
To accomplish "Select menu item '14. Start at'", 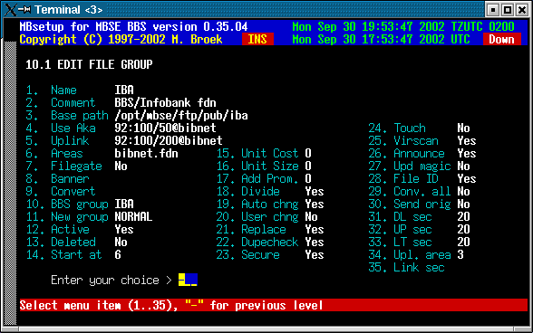I will coord(63,254).
